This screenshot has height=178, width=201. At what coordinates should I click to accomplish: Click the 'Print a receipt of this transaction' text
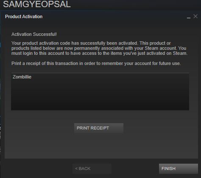pyautogui.click(x=96, y=63)
